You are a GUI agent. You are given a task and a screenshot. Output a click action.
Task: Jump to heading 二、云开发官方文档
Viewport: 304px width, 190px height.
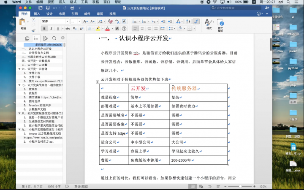pos(38,53)
